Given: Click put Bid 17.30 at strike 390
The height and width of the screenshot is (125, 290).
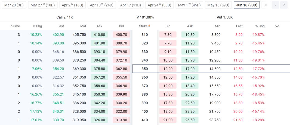Looking at the screenshot, I should tap(168, 103).
